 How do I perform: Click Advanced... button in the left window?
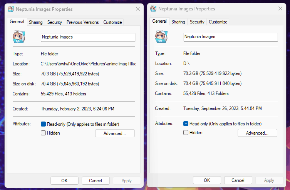point(115,133)
